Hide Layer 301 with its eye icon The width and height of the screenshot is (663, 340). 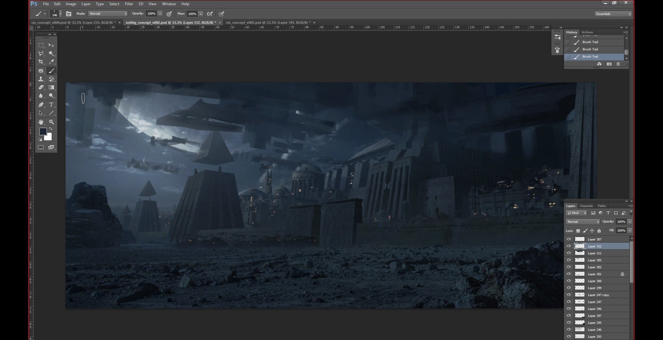(569, 274)
